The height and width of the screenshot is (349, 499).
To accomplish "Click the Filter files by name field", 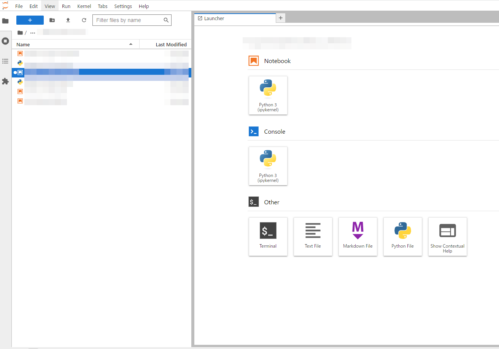I will click(x=129, y=20).
